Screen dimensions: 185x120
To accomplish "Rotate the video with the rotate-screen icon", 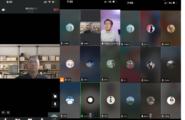I will pos(55,96).
